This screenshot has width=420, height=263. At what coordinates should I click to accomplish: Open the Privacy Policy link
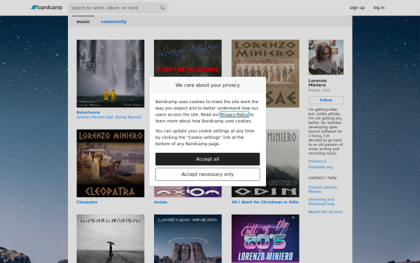pos(234,114)
